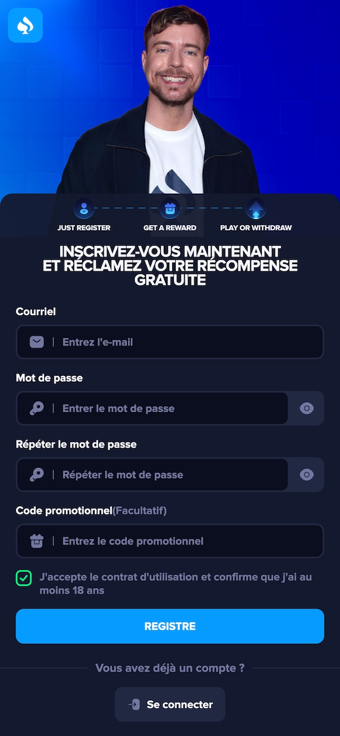Select the 'Just Register' person step icon
Image resolution: width=340 pixels, height=736 pixels.
click(x=84, y=209)
